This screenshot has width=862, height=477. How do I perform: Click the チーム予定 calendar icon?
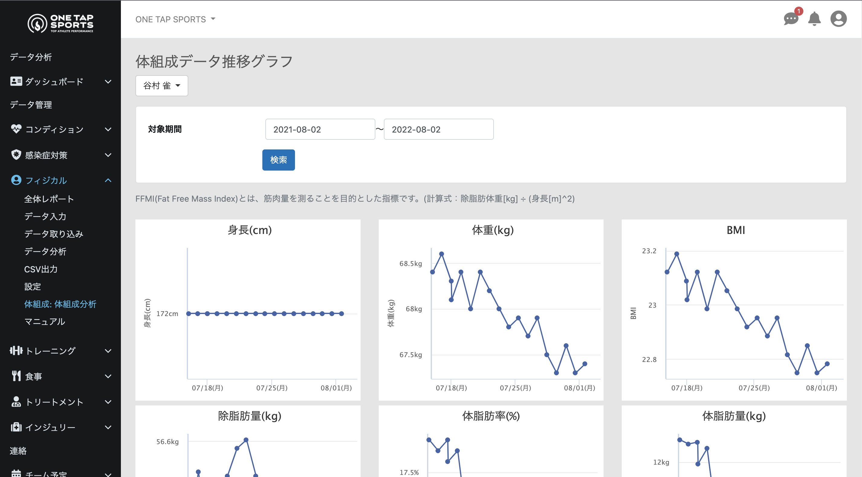pyautogui.click(x=16, y=474)
